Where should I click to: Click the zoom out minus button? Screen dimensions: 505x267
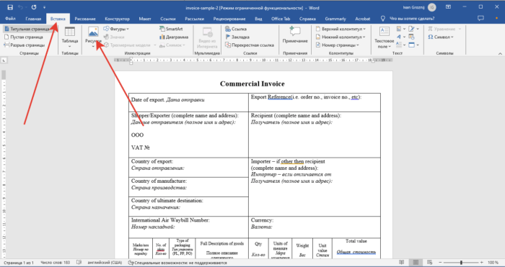tap(440, 263)
